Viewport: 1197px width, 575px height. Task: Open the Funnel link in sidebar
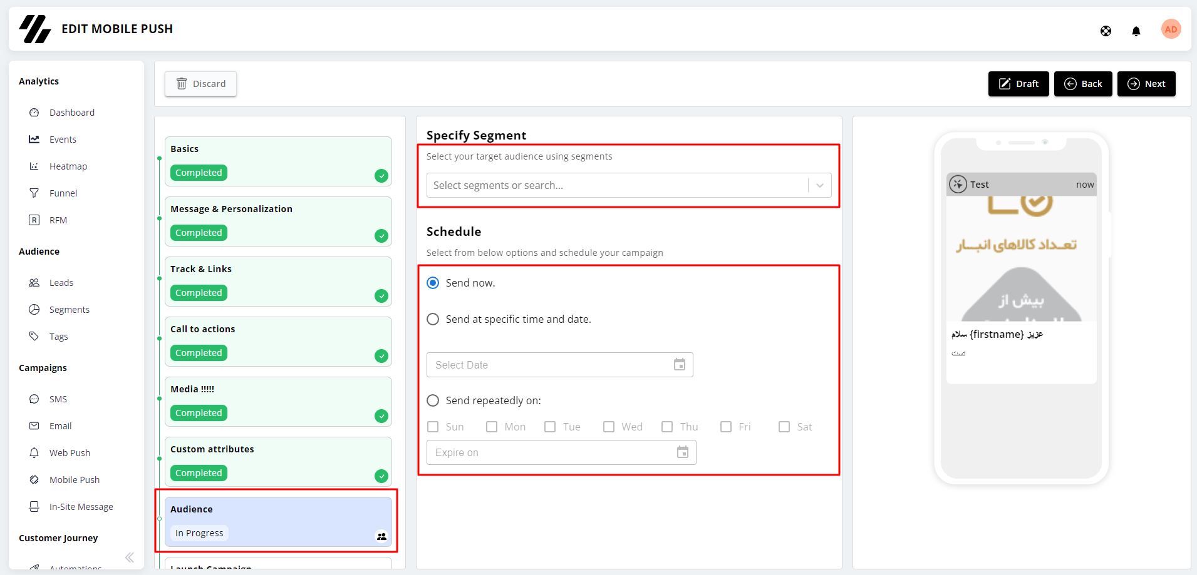point(63,193)
